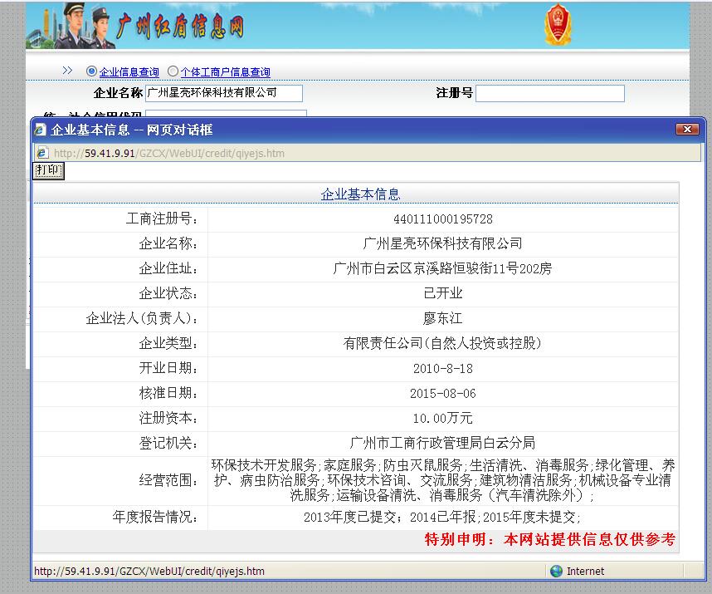
Task: Click the 注册资本 row label
Action: tap(168, 418)
